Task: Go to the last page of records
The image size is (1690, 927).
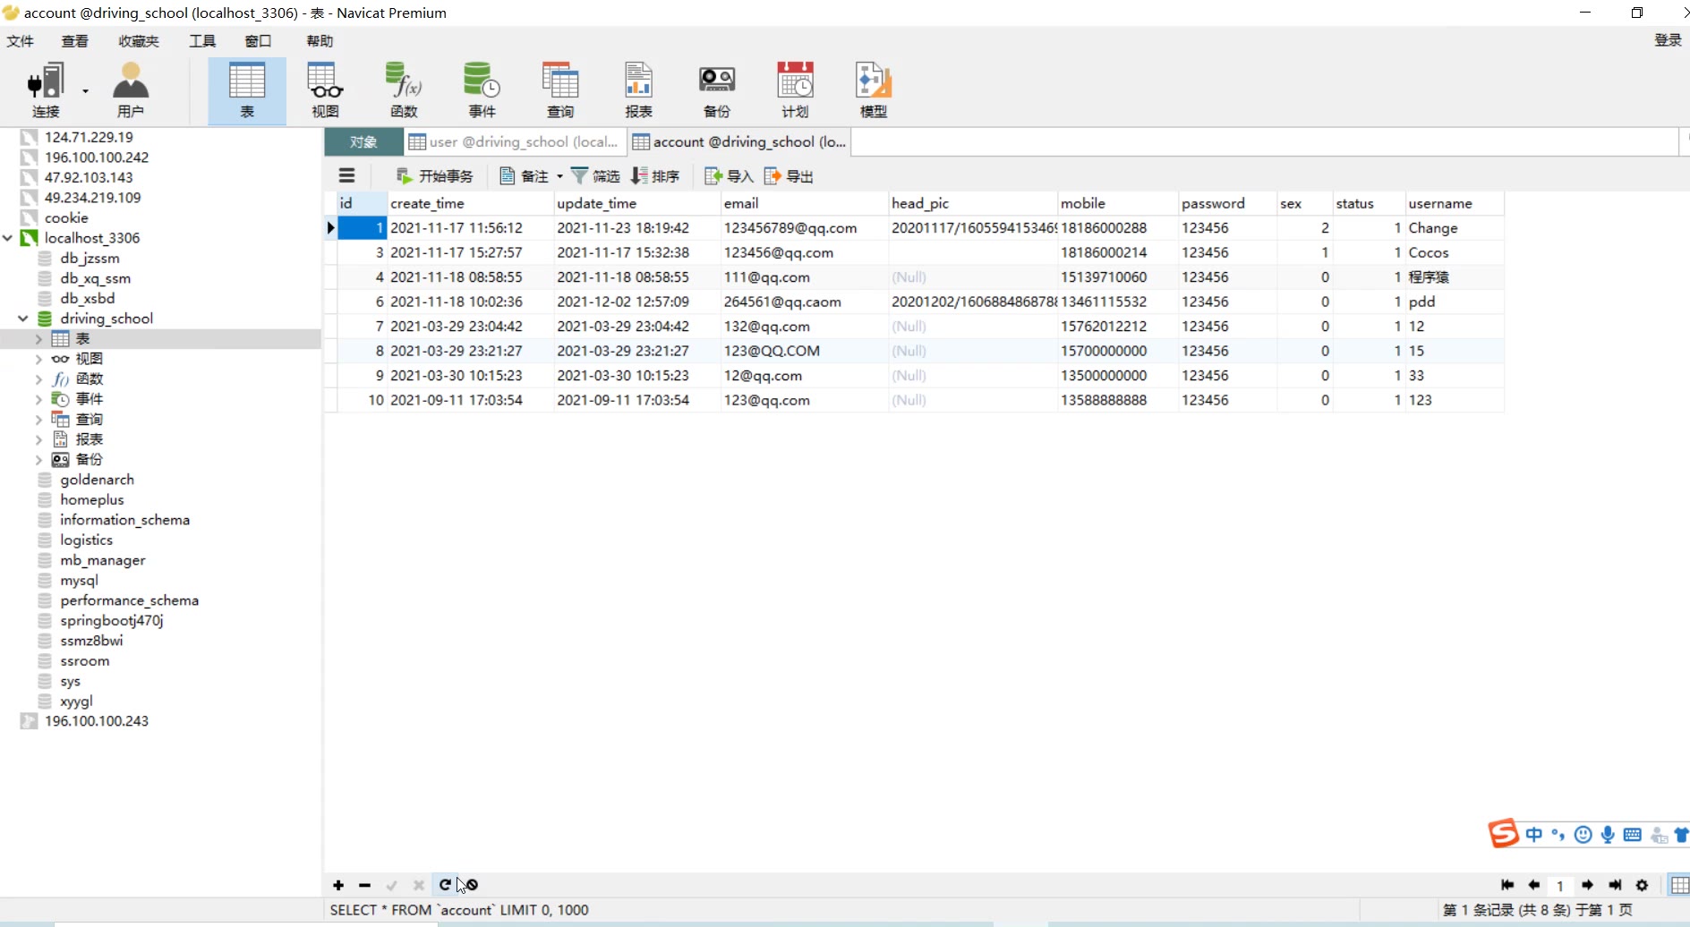Action: pyautogui.click(x=1615, y=885)
